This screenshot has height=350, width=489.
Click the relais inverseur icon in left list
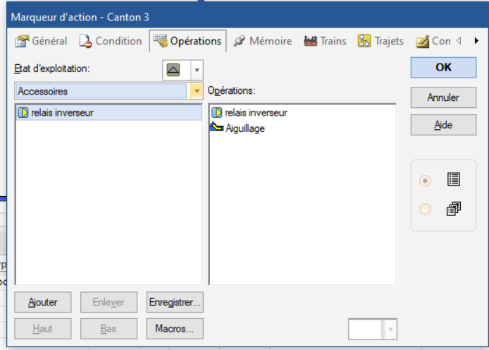[x=23, y=112]
